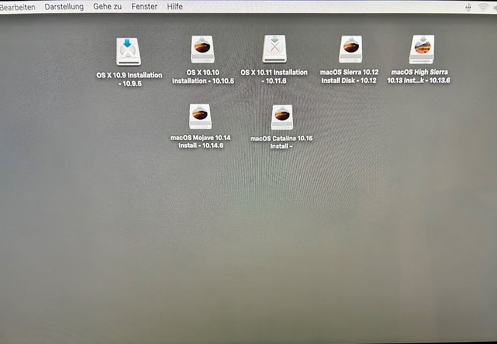
Task: Open the Bluetooth status menu
Action: click(468, 7)
